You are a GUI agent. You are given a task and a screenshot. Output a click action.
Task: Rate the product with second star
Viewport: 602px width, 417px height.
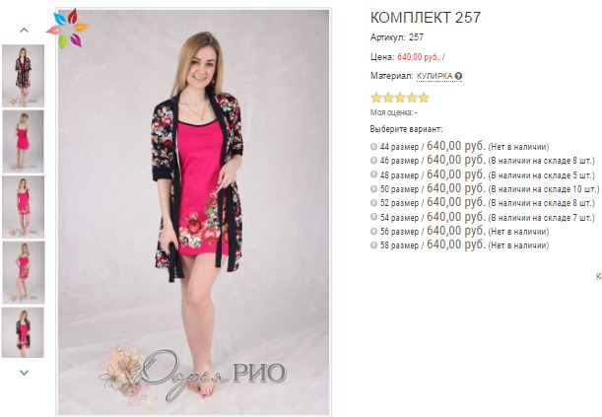click(x=388, y=98)
